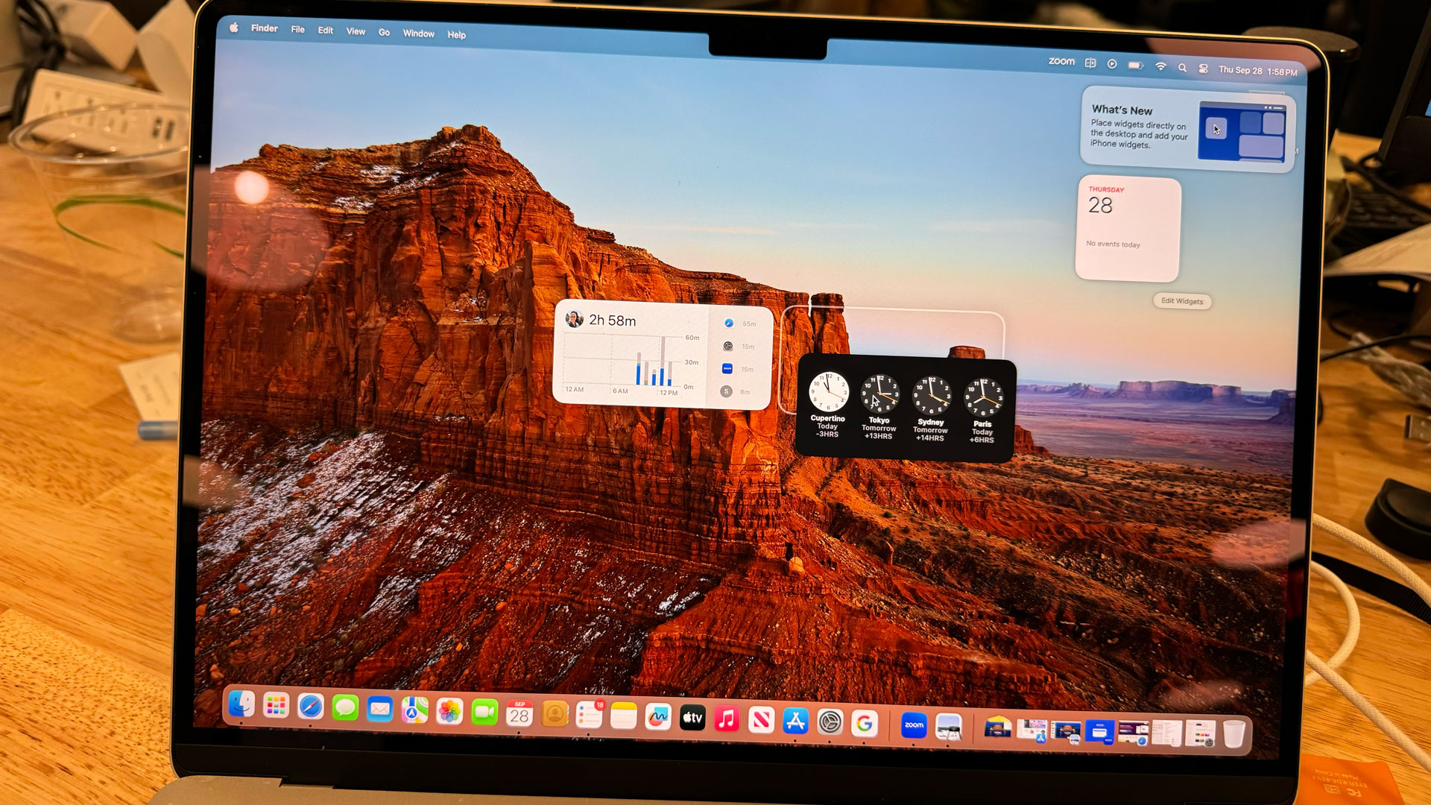Launch Safari from the Dock
The height and width of the screenshot is (805, 1431).
tap(311, 707)
